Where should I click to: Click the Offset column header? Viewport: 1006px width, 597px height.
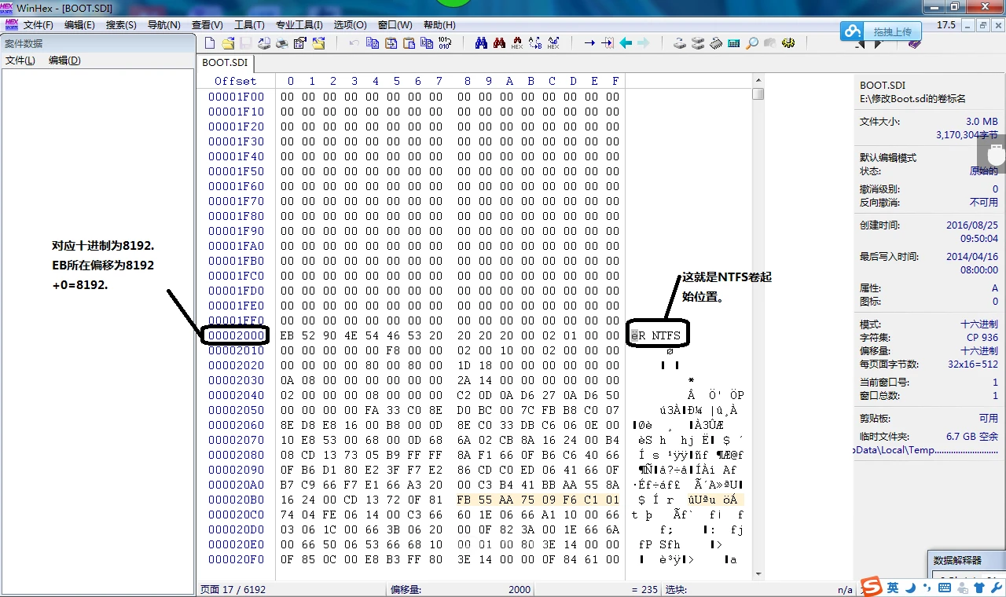pos(235,81)
